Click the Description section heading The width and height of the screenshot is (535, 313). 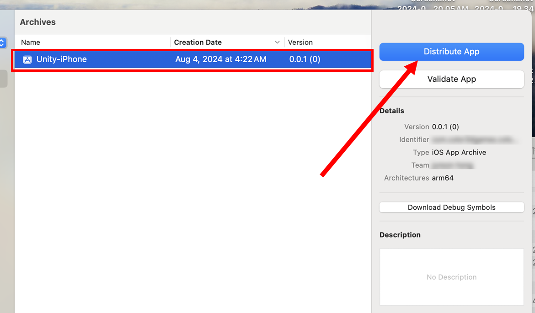[x=400, y=235]
